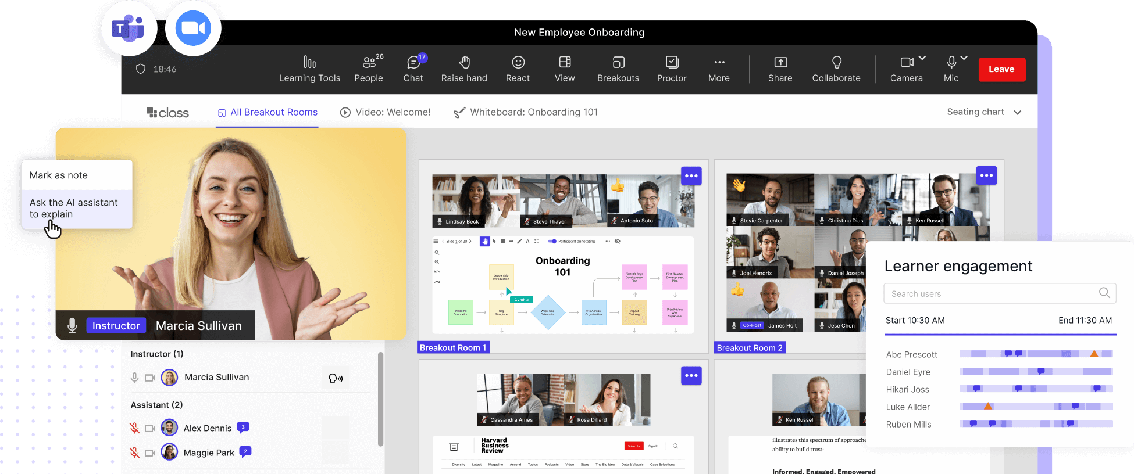Raise hand in the meeting

pos(464,69)
